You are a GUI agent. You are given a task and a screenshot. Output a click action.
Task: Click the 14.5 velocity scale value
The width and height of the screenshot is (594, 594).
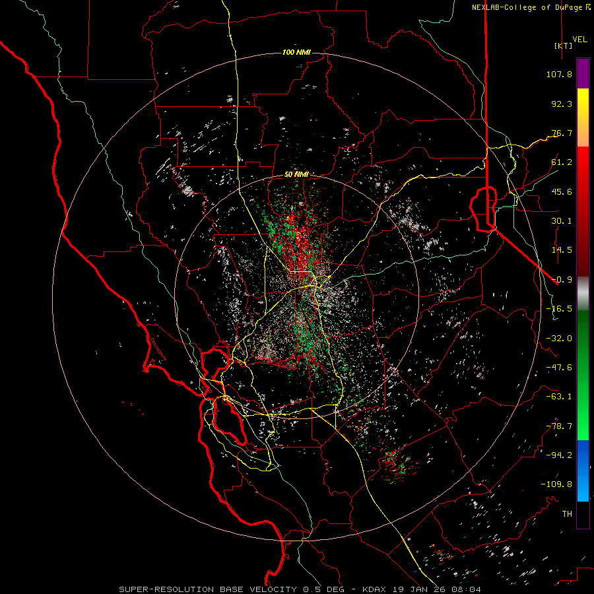click(x=562, y=250)
